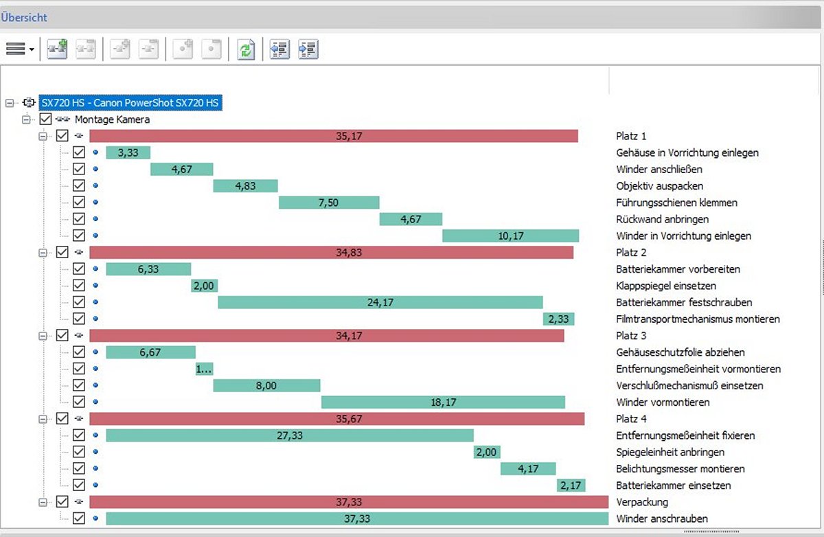Click blue dot icon on Spiegeleinheit anbringen row
The width and height of the screenshot is (824, 537).
click(95, 452)
